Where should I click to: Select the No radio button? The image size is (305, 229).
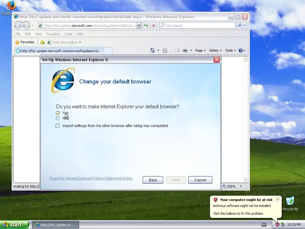coord(57,118)
